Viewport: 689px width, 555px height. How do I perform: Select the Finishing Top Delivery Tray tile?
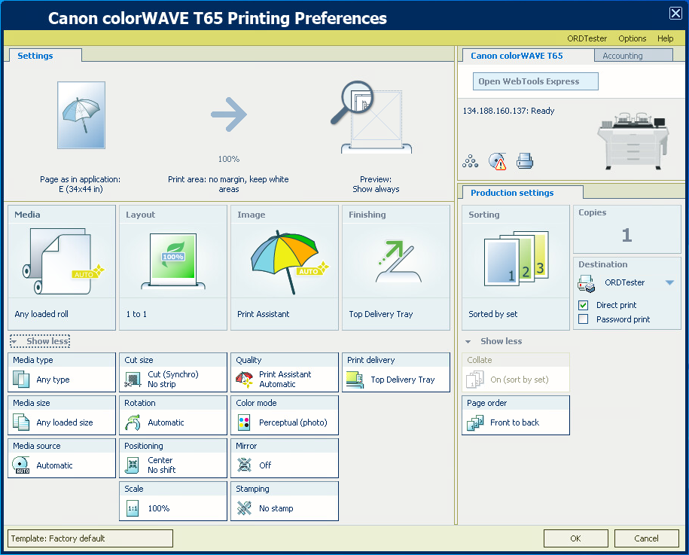396,267
